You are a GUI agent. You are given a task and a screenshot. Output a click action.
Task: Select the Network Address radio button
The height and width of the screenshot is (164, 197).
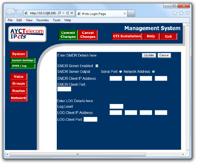click(153, 72)
